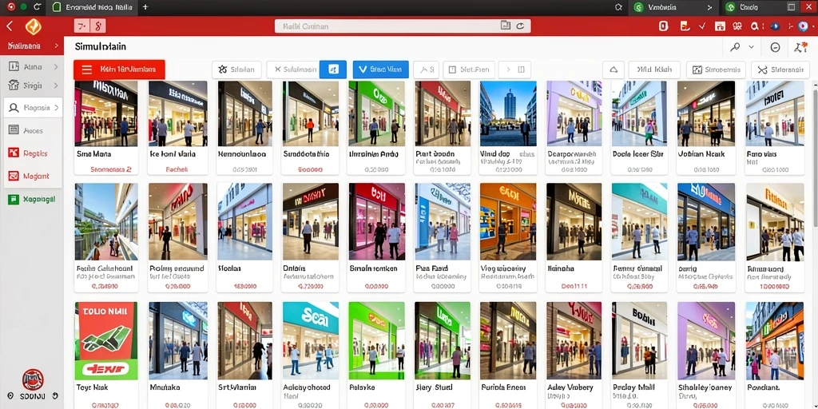The width and height of the screenshot is (818, 409).
Task: Click the white shield icon in the red header
Action: [664, 26]
